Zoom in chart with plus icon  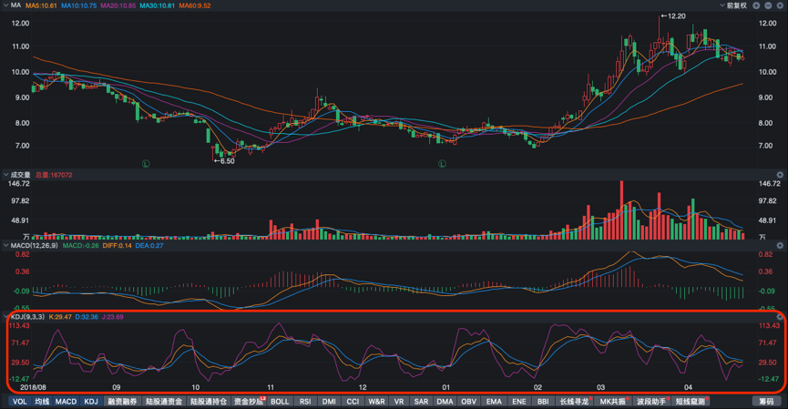pyautogui.click(x=756, y=5)
